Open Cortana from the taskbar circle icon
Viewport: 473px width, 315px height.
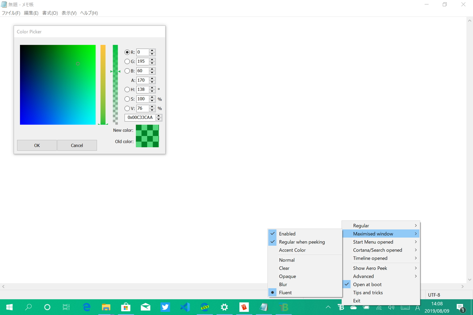(47, 307)
